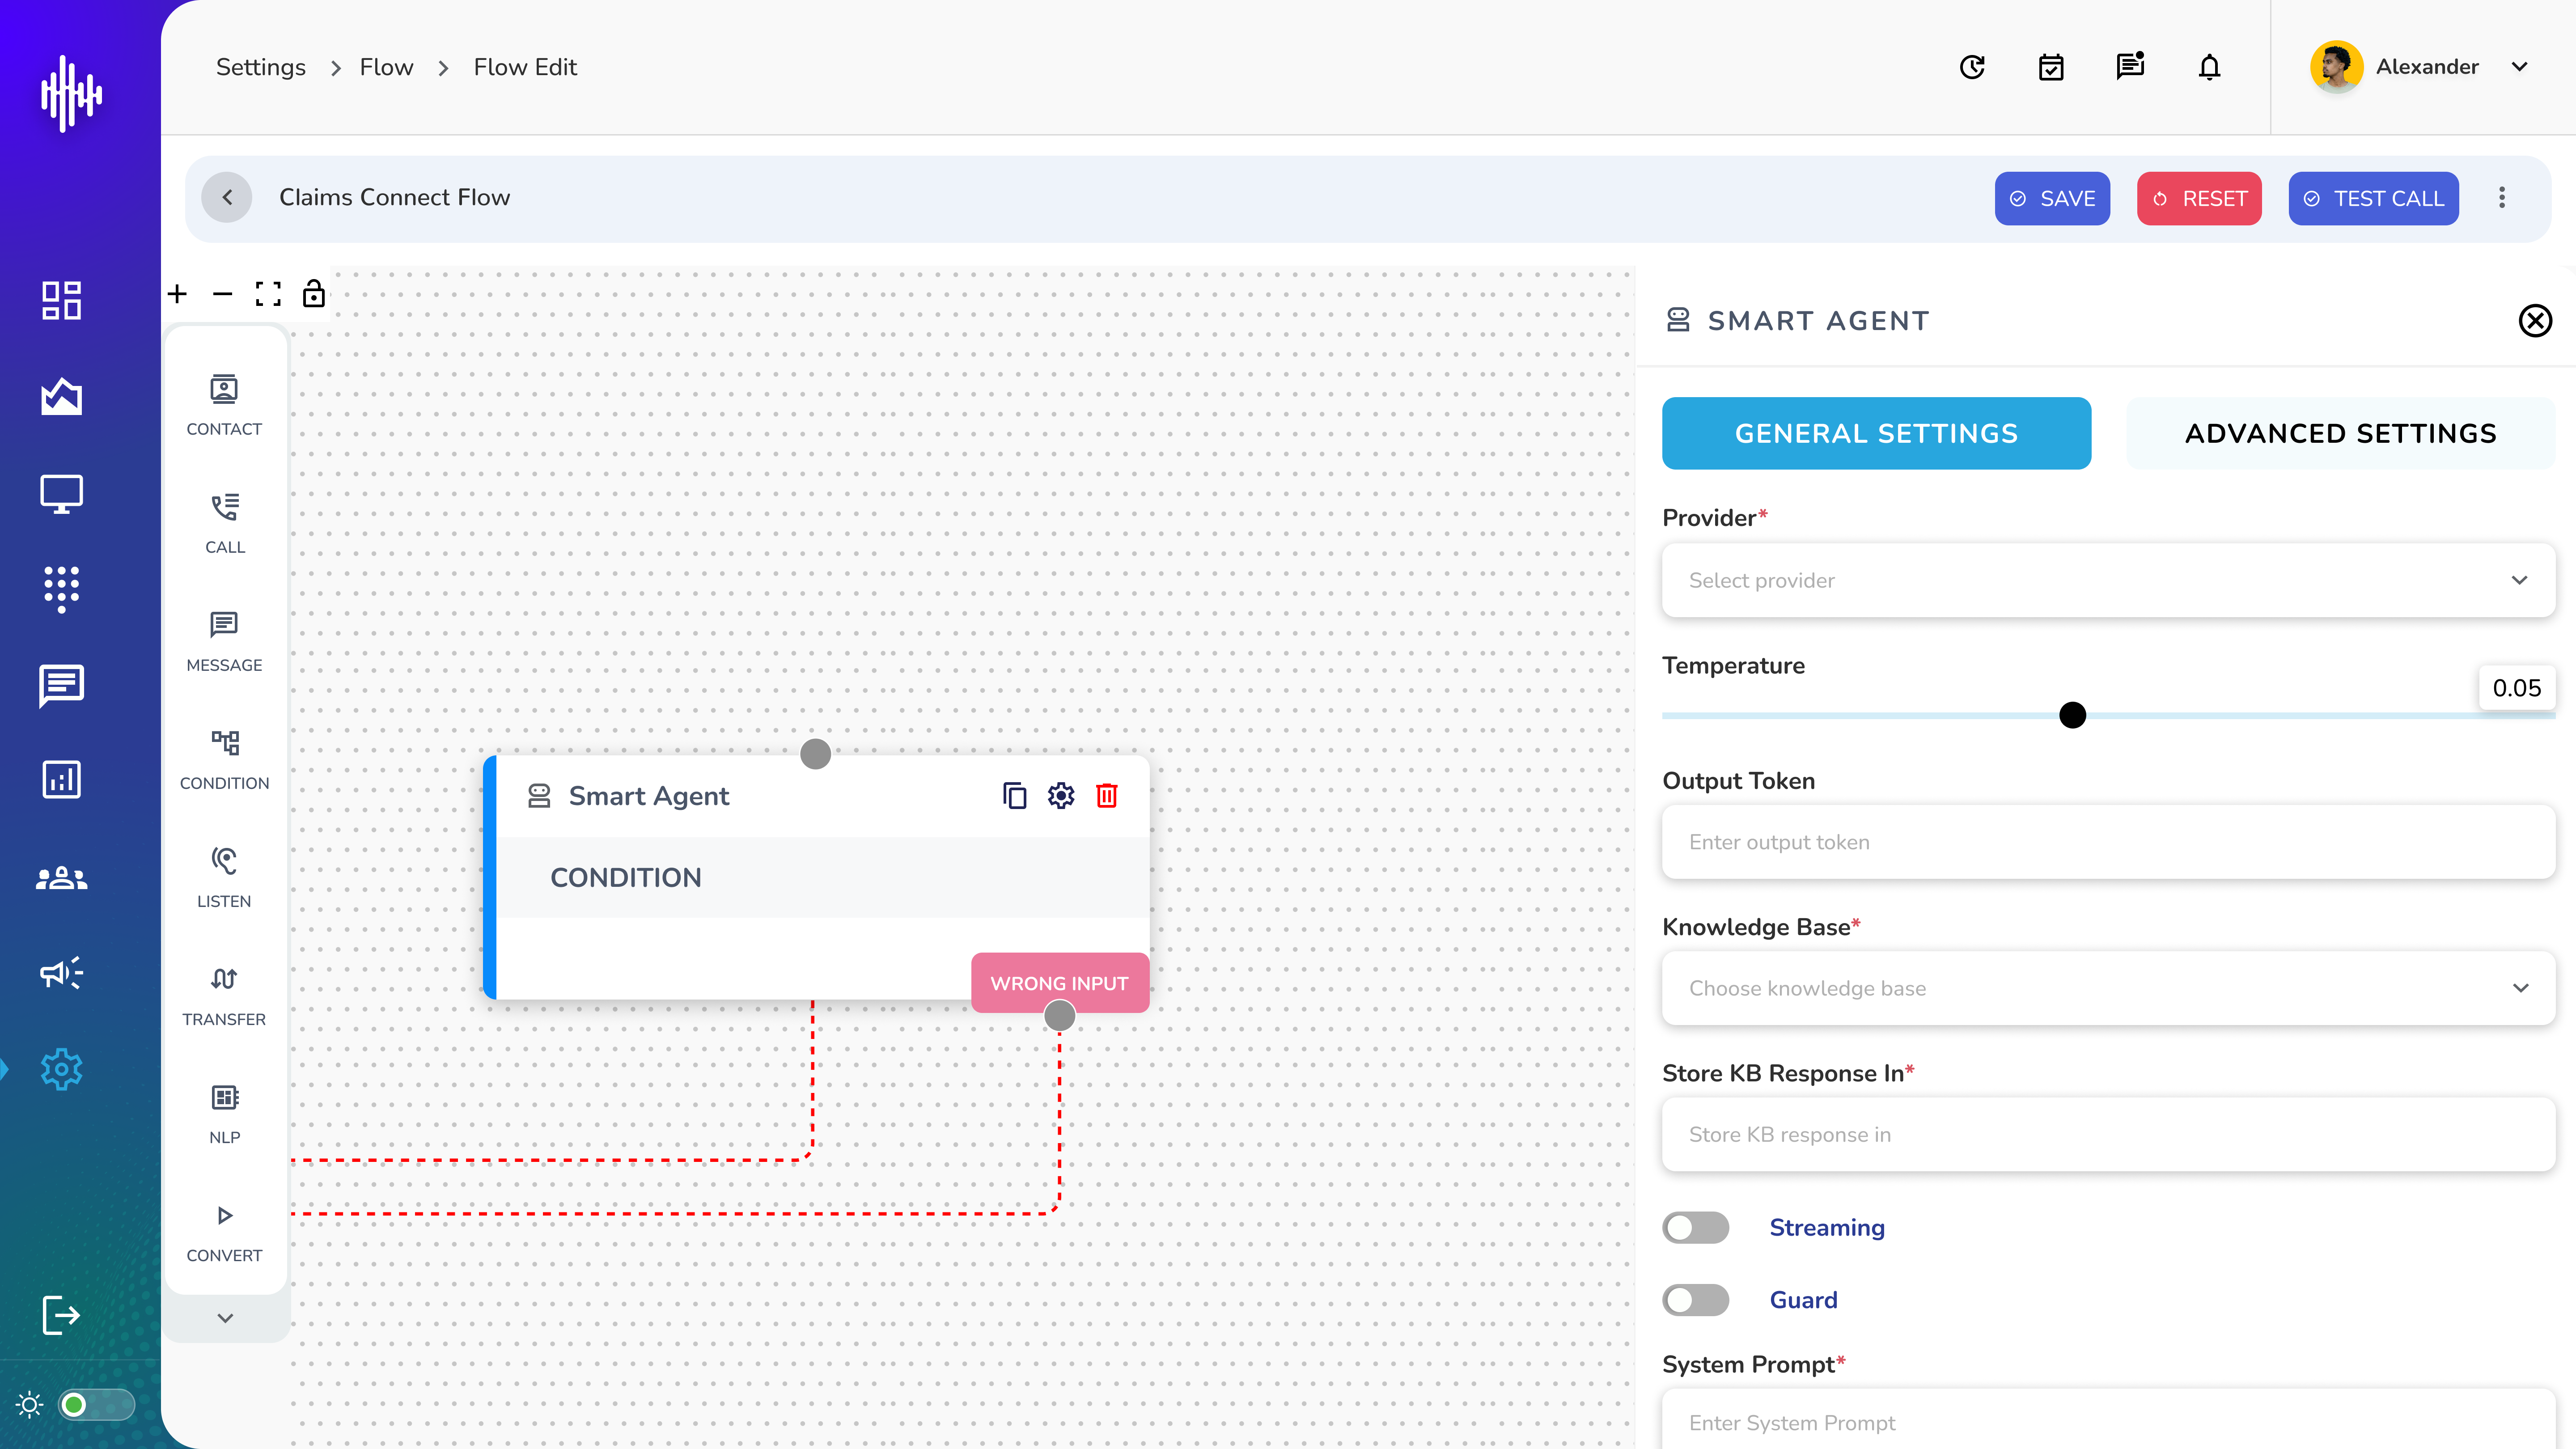Select the LISTEN node tool

point(224,877)
